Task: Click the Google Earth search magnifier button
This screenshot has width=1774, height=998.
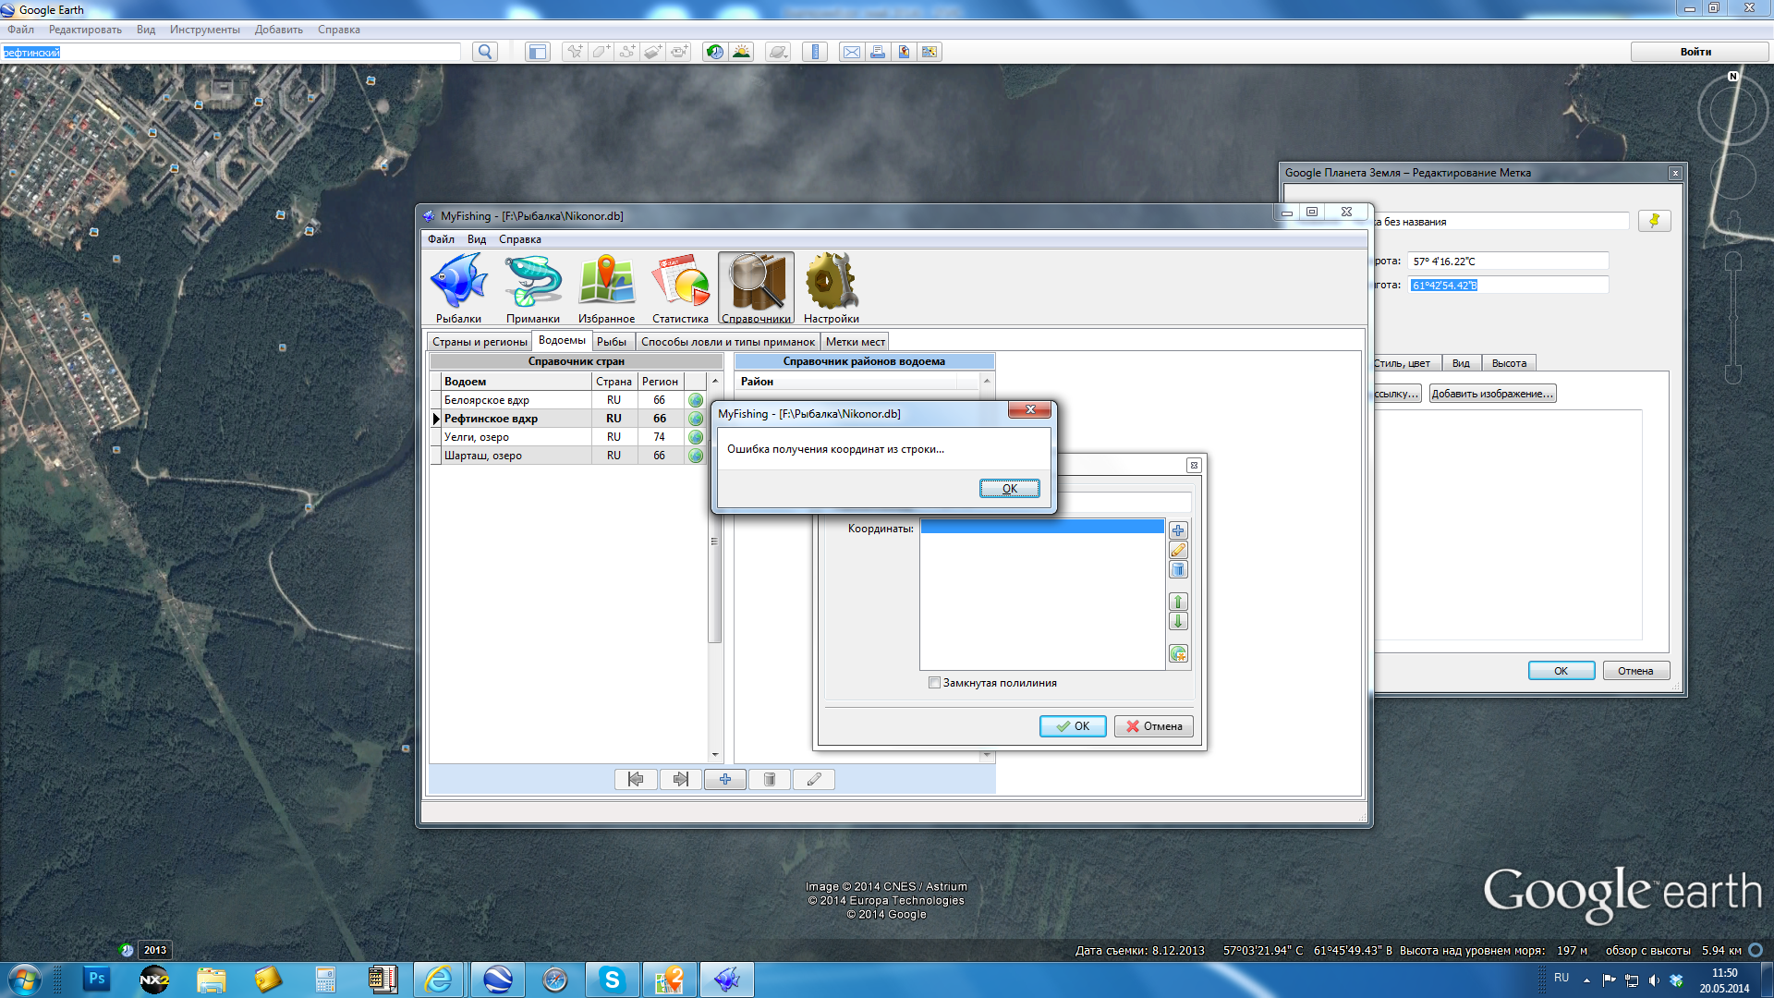Action: point(485,52)
